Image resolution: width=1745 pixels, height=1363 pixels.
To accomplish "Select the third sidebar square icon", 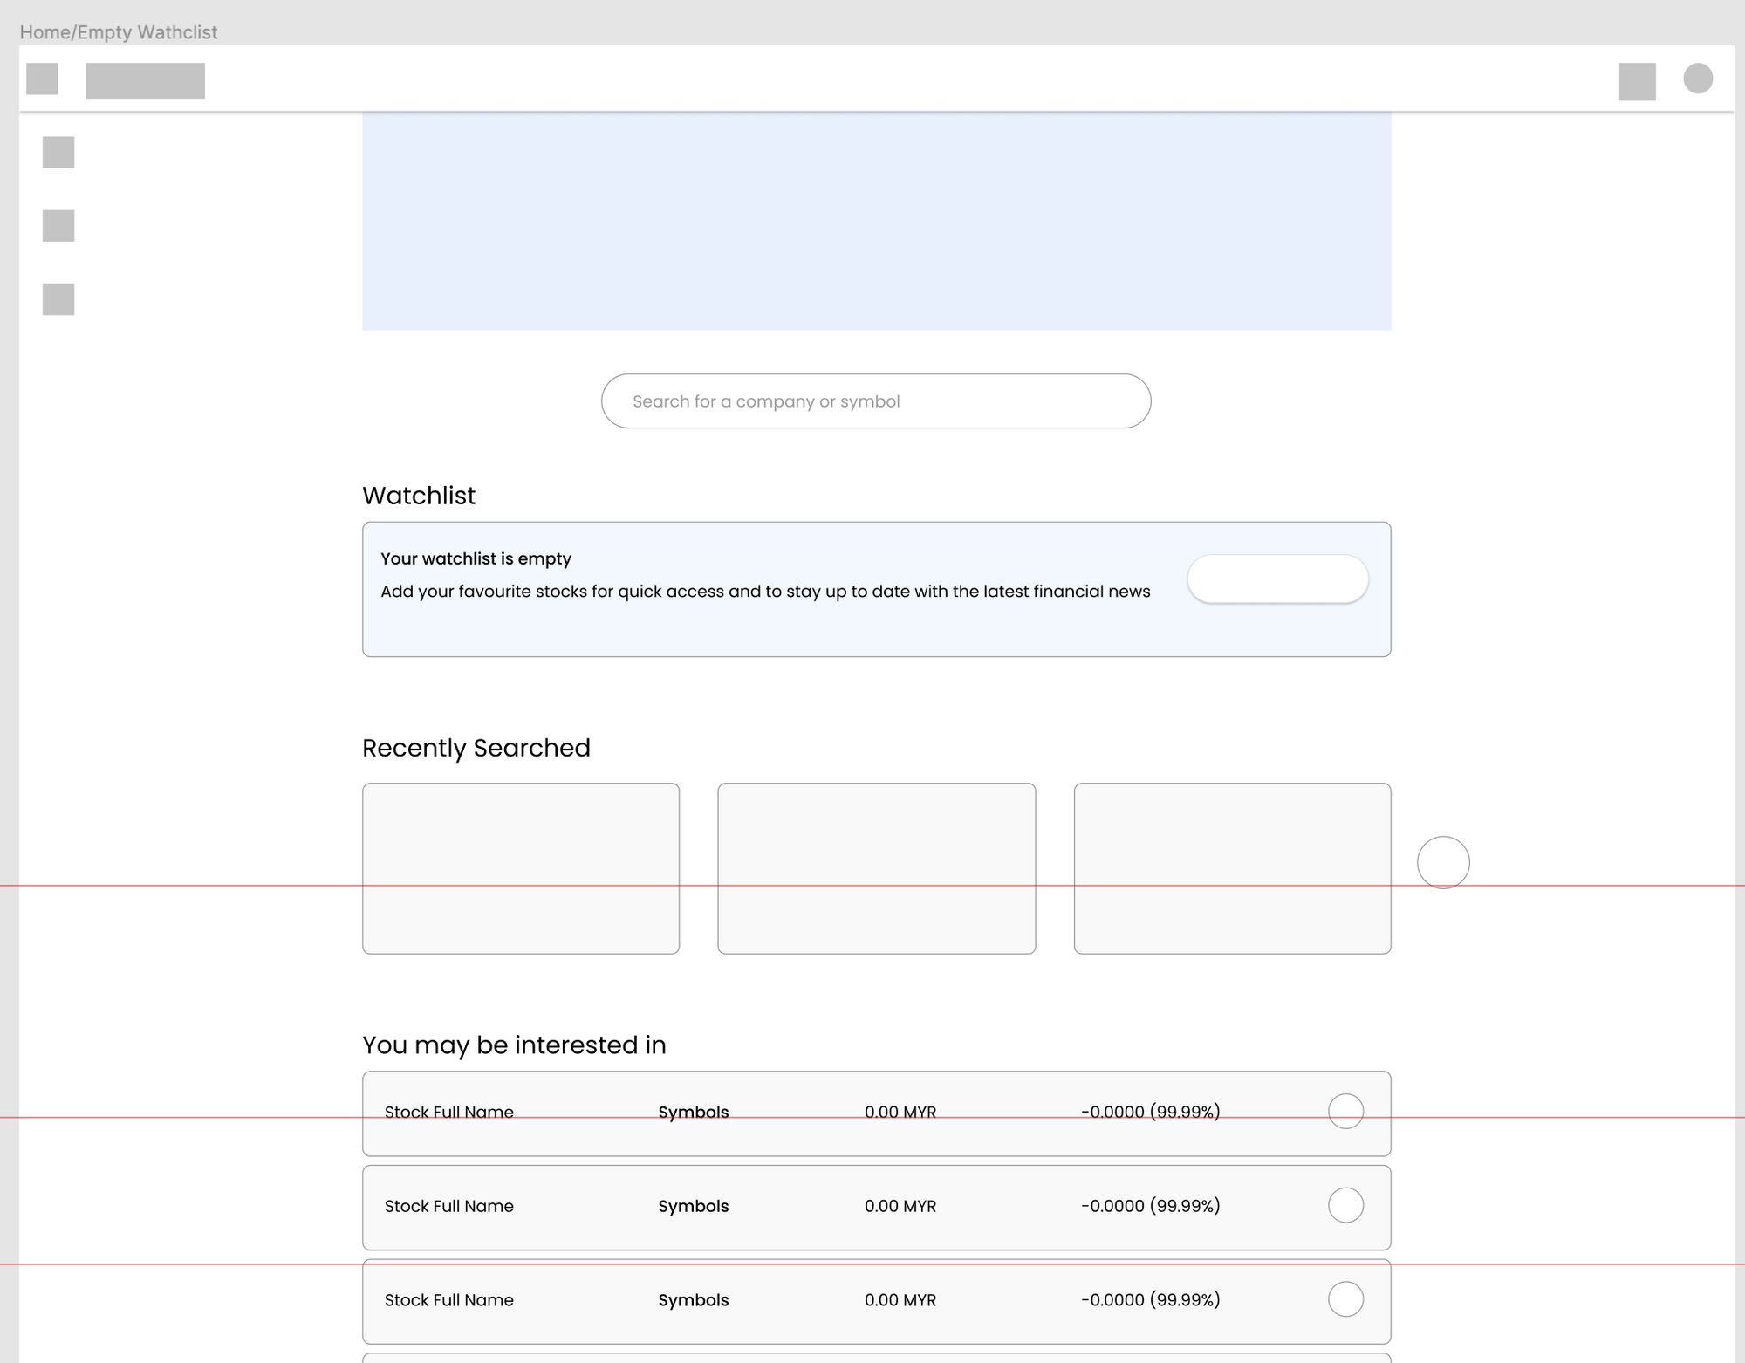I will point(58,299).
